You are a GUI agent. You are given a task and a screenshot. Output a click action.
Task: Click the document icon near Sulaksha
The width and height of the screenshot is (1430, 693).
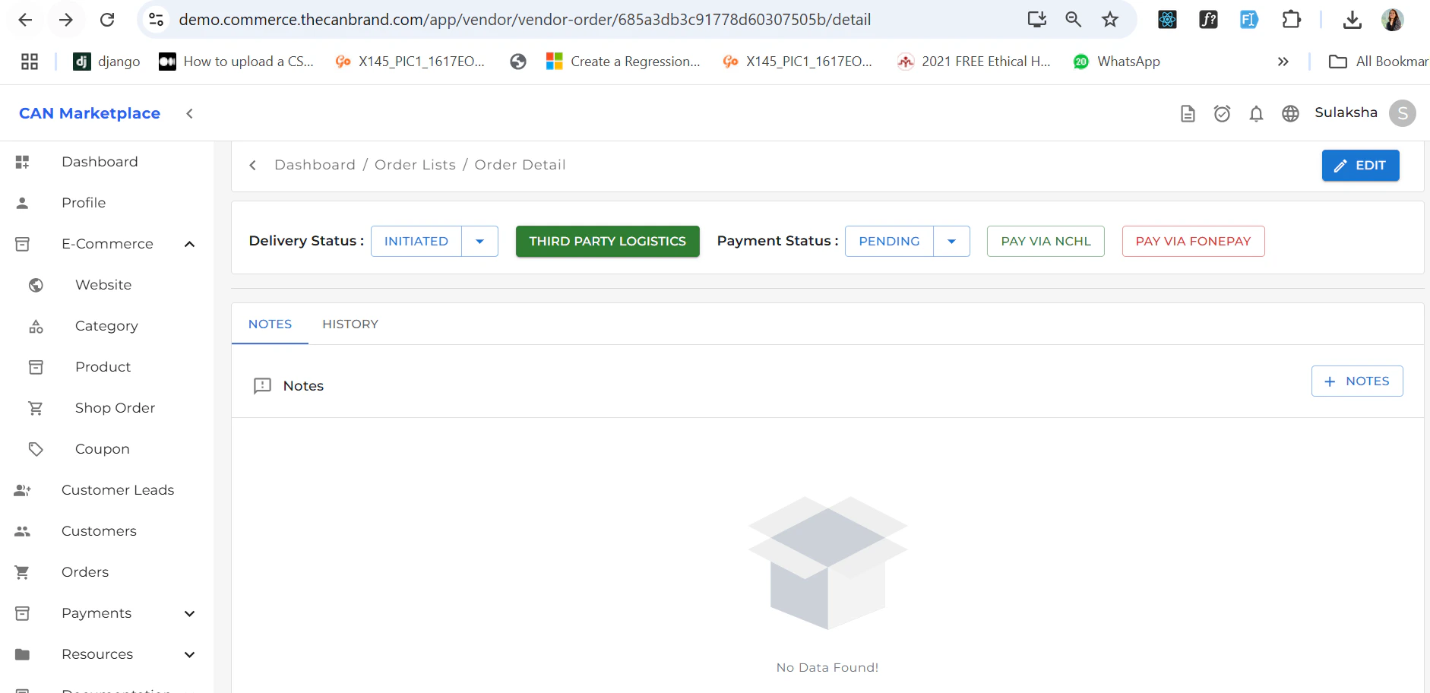[1188, 113]
